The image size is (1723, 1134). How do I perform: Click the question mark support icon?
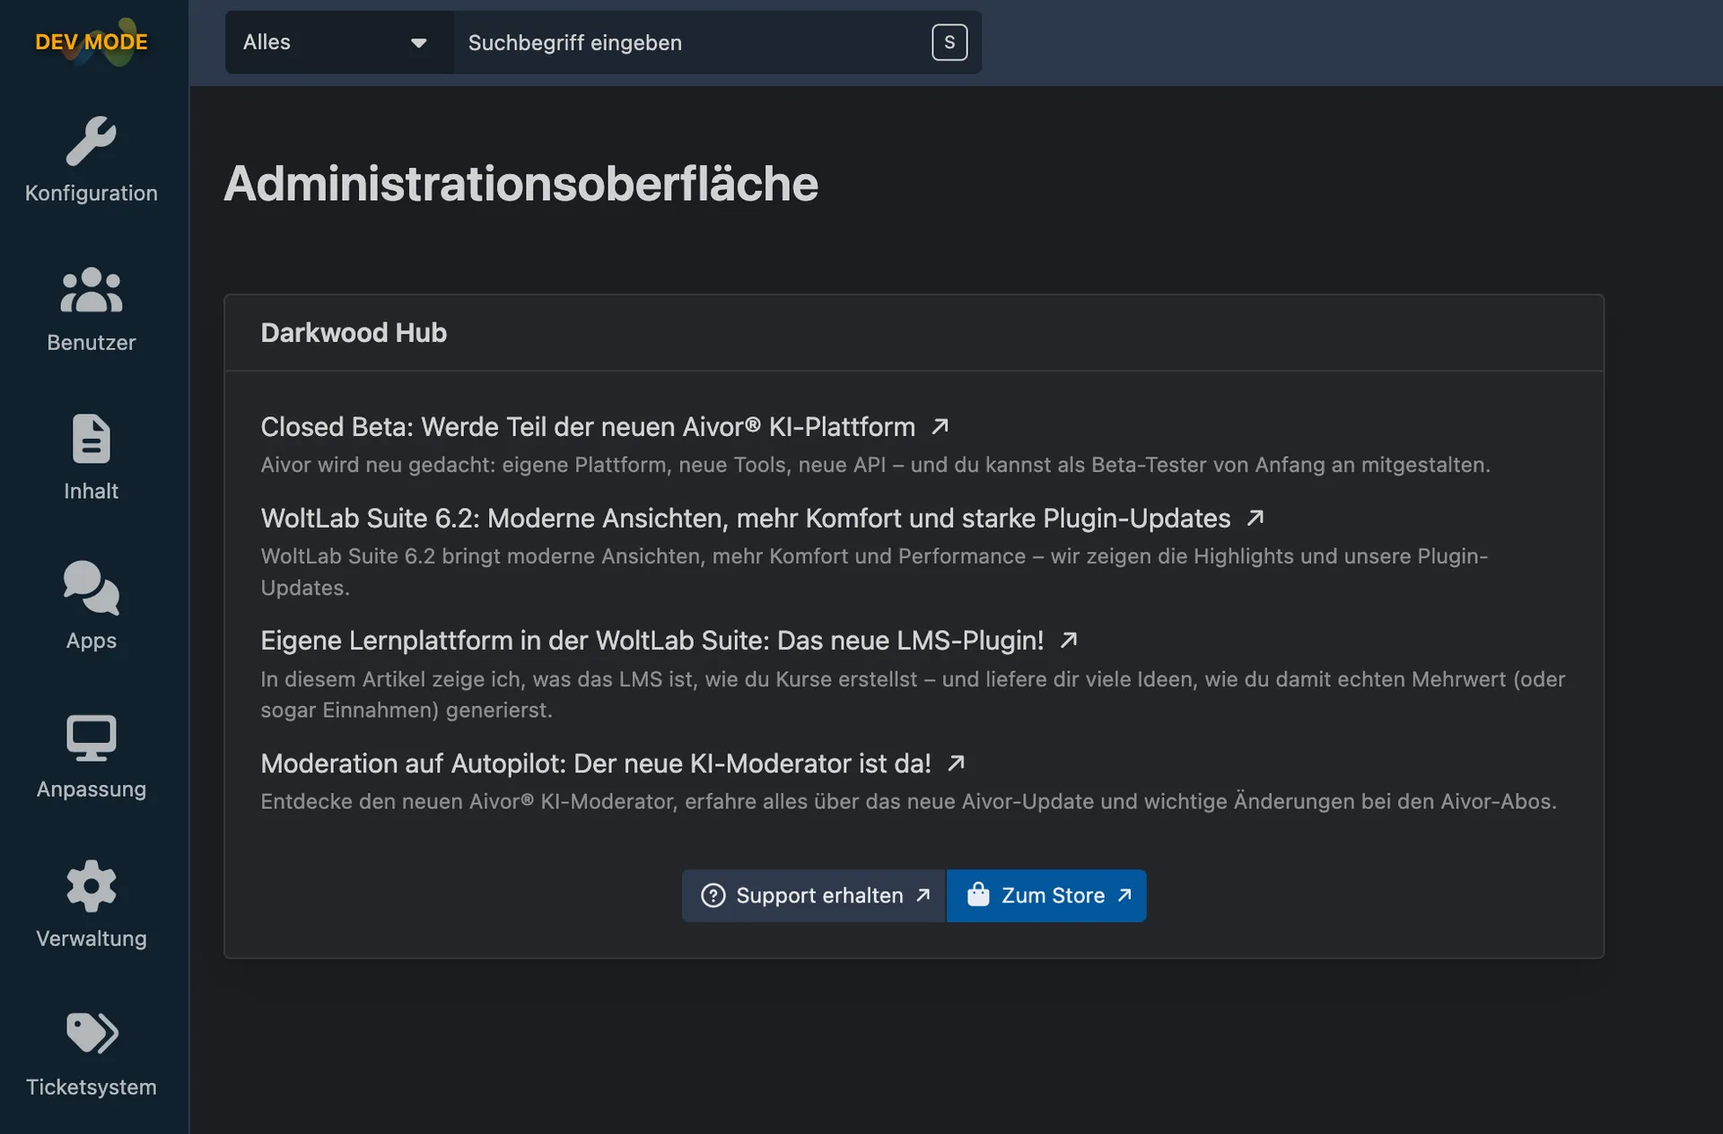713,895
